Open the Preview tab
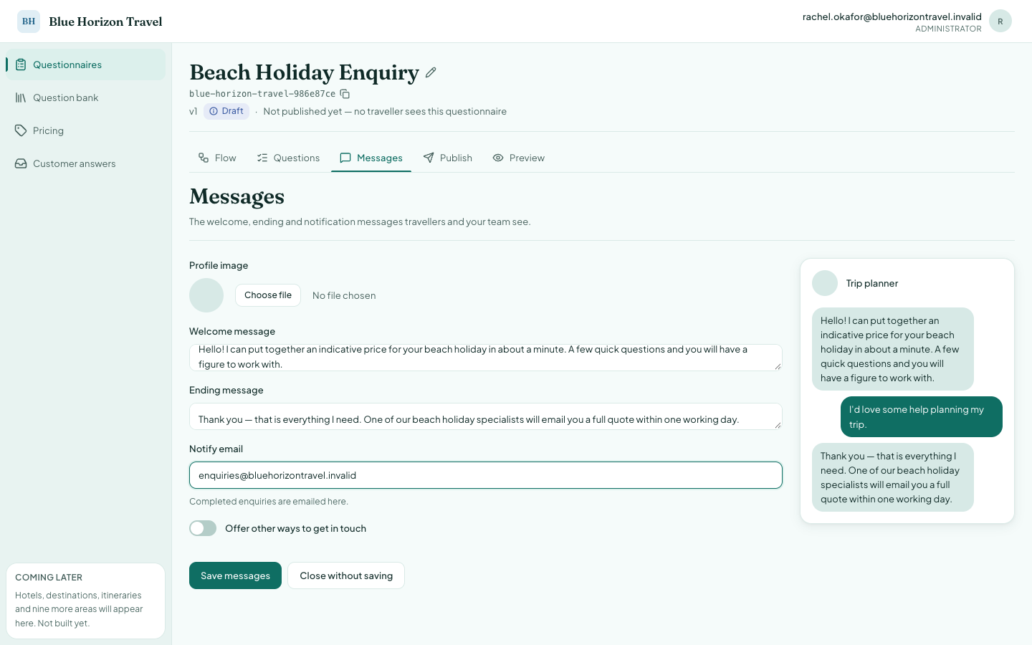The width and height of the screenshot is (1032, 645). (519, 158)
